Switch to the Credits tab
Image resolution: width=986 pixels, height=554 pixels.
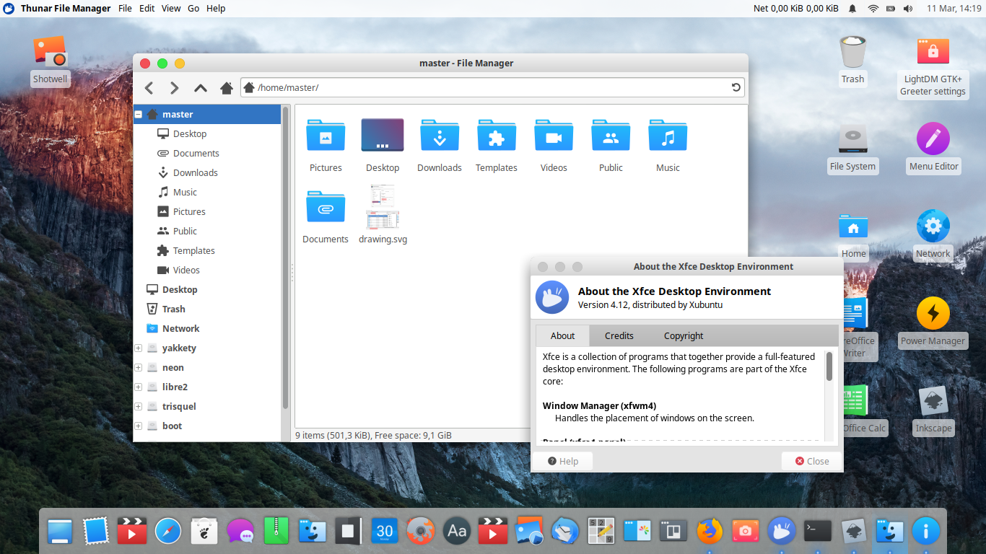coord(619,336)
